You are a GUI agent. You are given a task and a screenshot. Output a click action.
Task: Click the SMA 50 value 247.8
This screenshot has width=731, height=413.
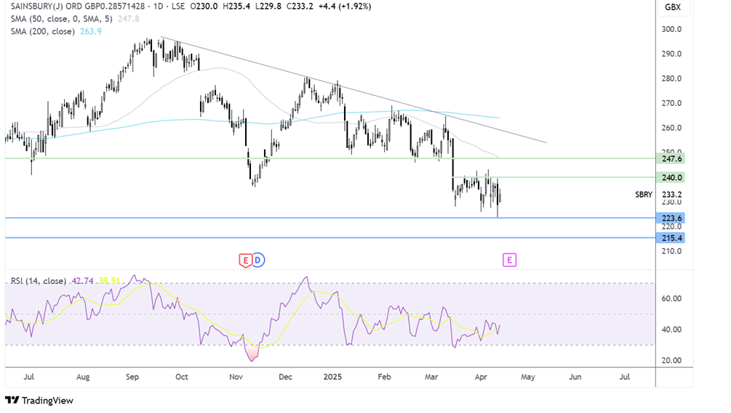[128, 19]
